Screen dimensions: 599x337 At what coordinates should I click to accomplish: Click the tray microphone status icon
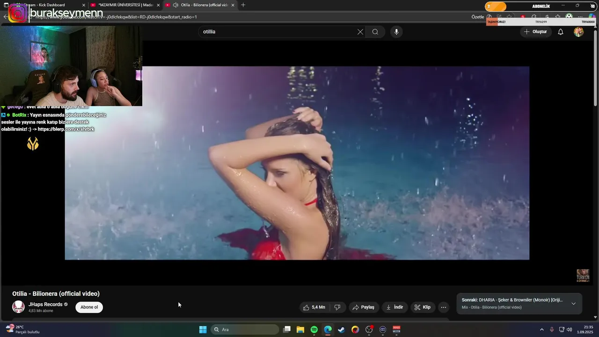coord(552,330)
